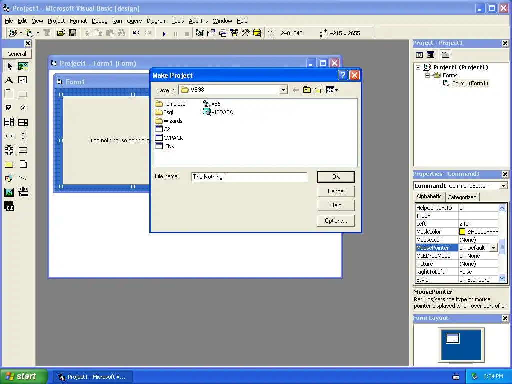Select the PictureBox control tool
The width and height of the screenshot is (512, 384).
pyautogui.click(x=23, y=66)
